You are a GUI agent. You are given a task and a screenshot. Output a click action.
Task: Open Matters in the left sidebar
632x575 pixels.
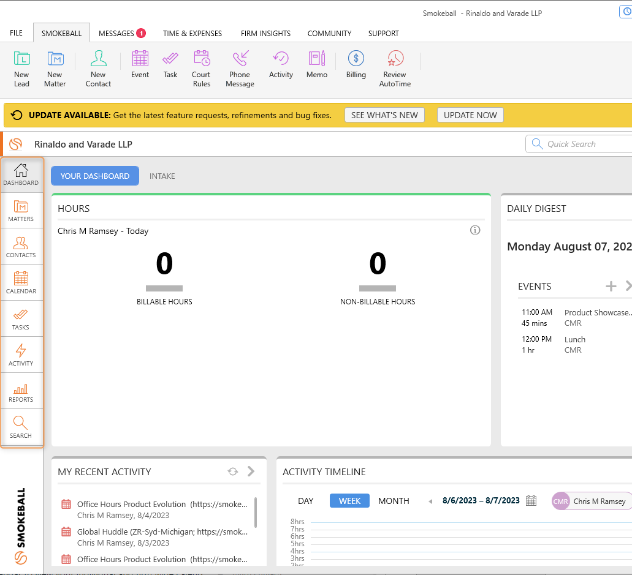(21, 211)
